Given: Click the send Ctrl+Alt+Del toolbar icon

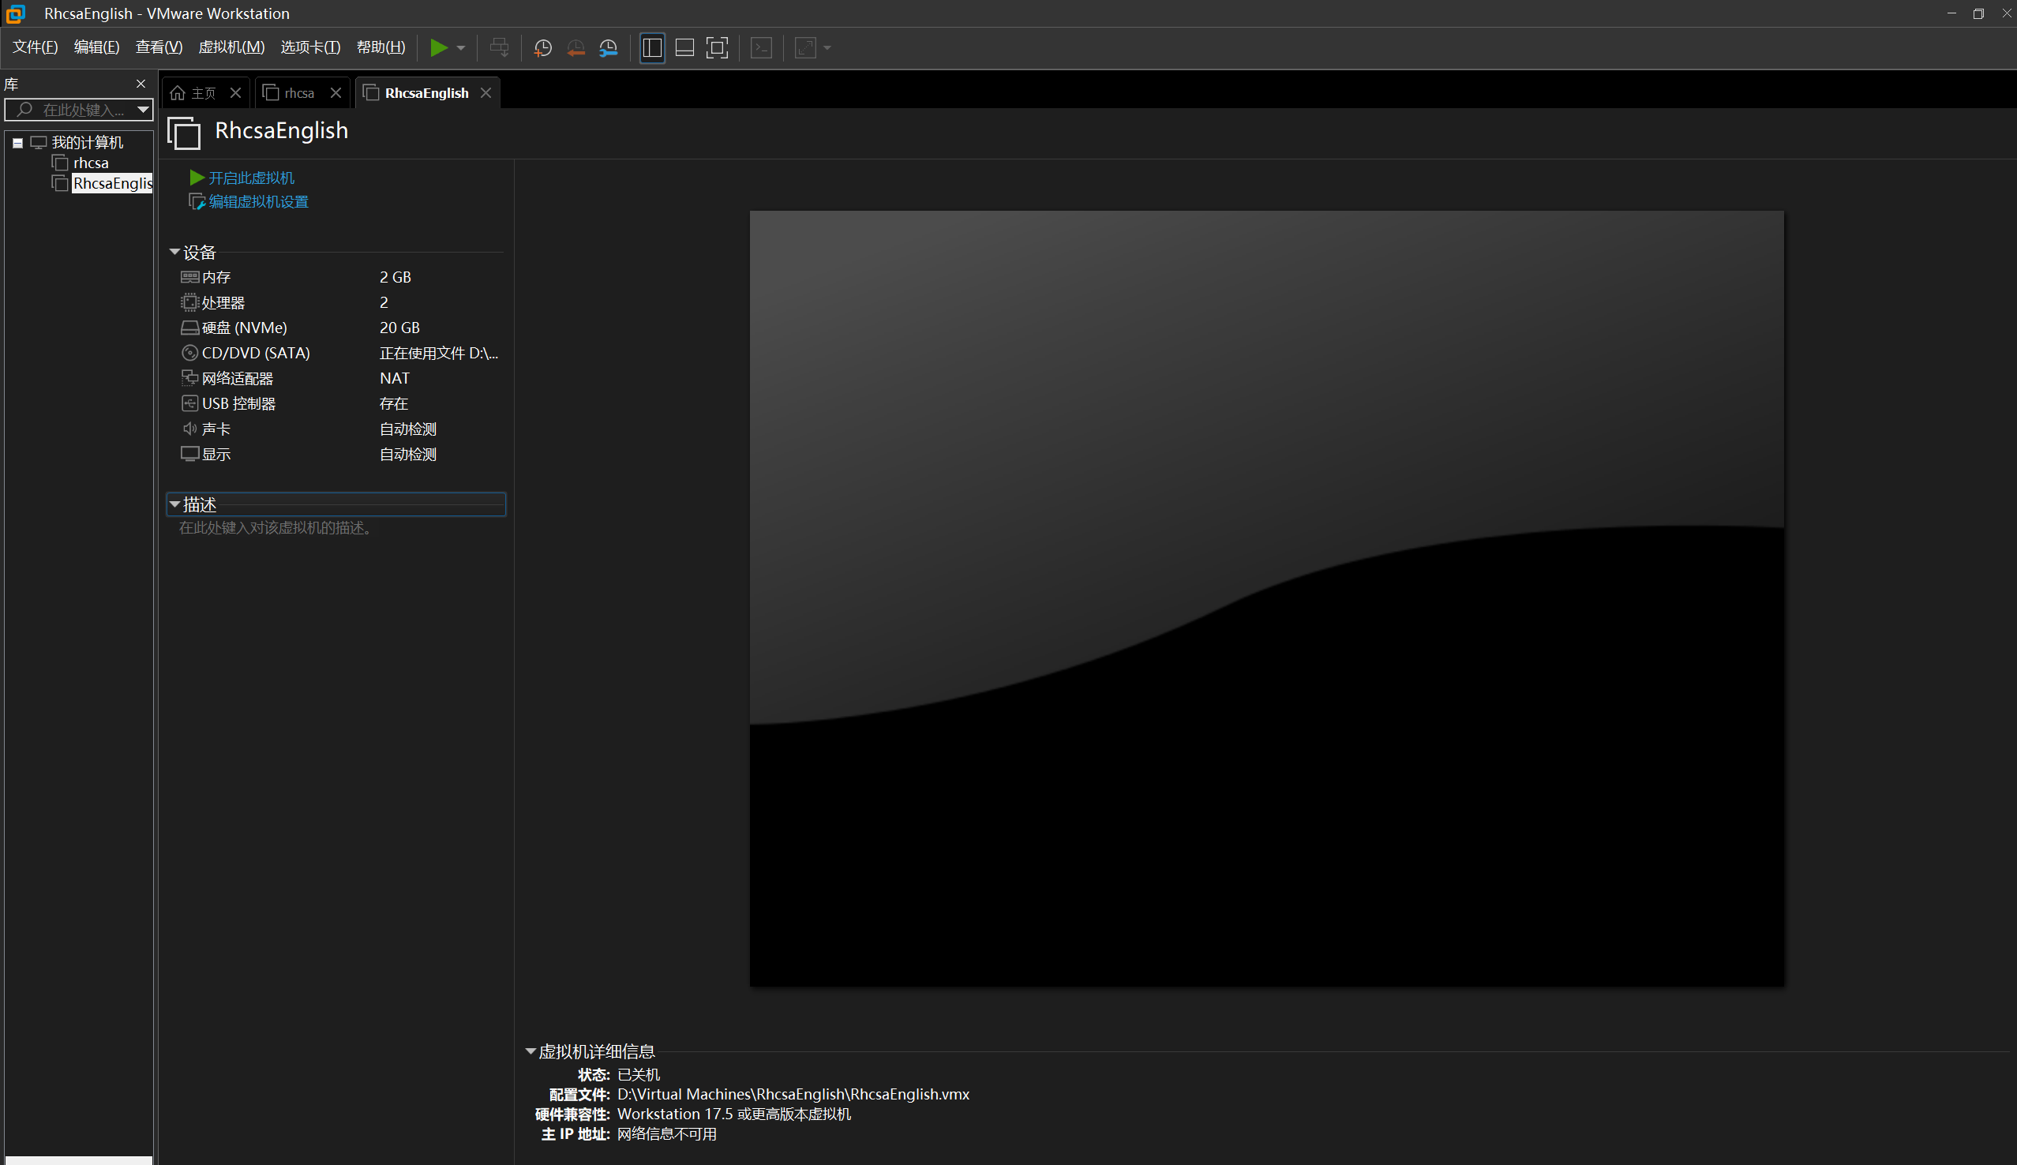Looking at the screenshot, I should pyautogui.click(x=499, y=48).
